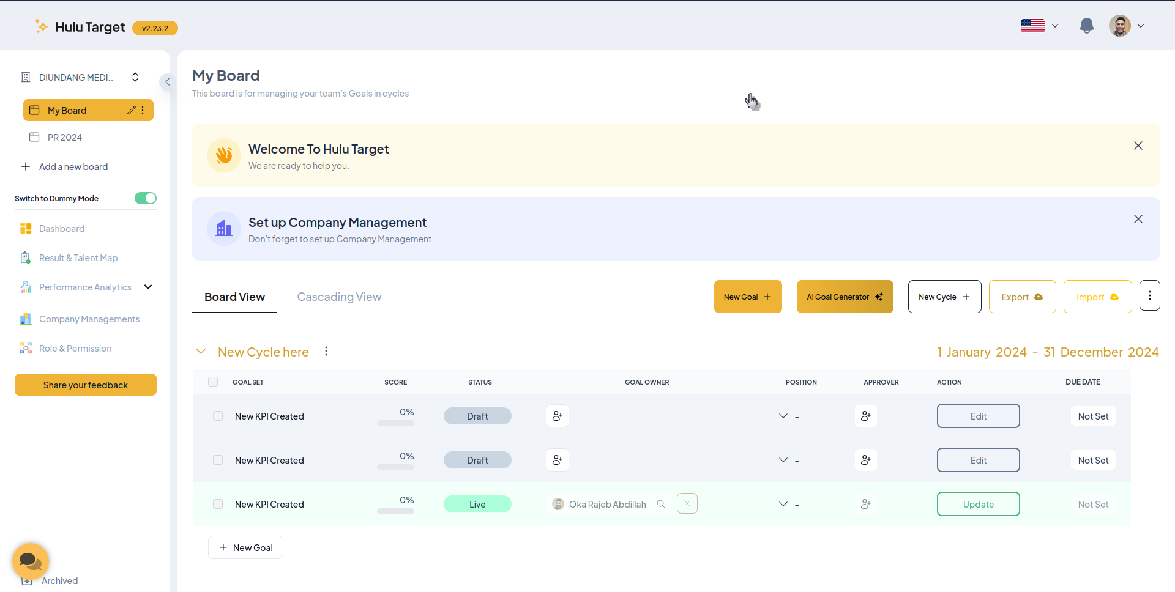The height and width of the screenshot is (592, 1175).
Task: Click Share your feedback button
Action: tap(86, 385)
